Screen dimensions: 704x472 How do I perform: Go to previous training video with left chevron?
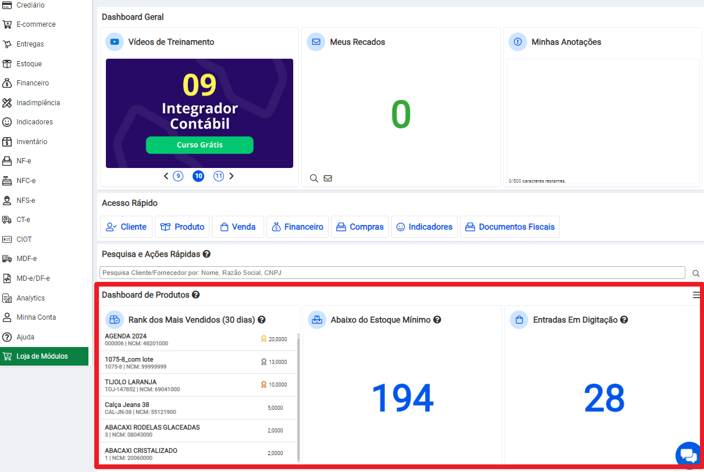click(x=166, y=176)
